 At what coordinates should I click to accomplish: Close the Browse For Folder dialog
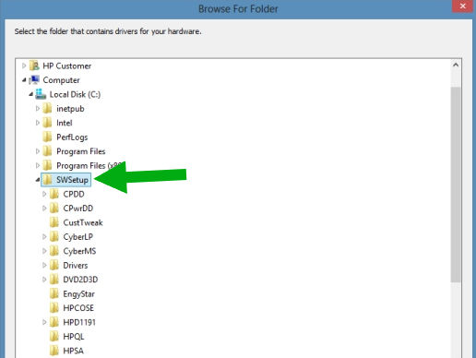462,6
